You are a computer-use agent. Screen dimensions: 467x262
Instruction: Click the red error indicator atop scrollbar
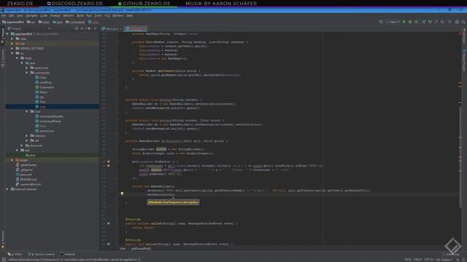point(460,33)
